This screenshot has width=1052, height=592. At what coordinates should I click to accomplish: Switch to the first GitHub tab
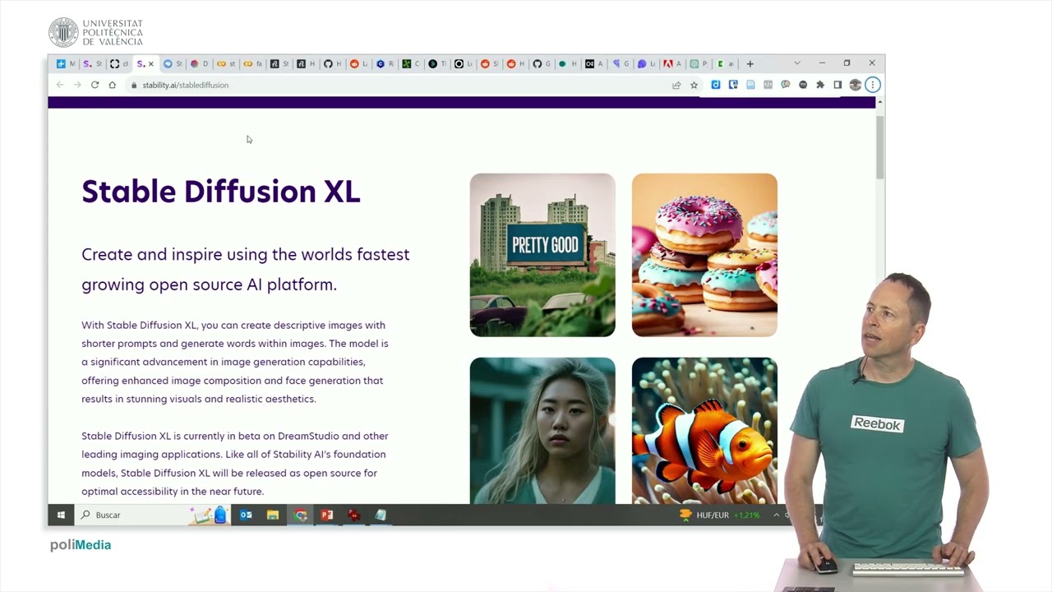pos(331,63)
